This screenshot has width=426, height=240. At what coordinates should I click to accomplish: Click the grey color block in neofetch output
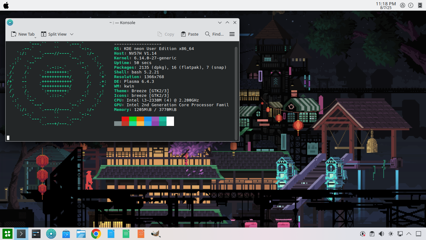118,123
